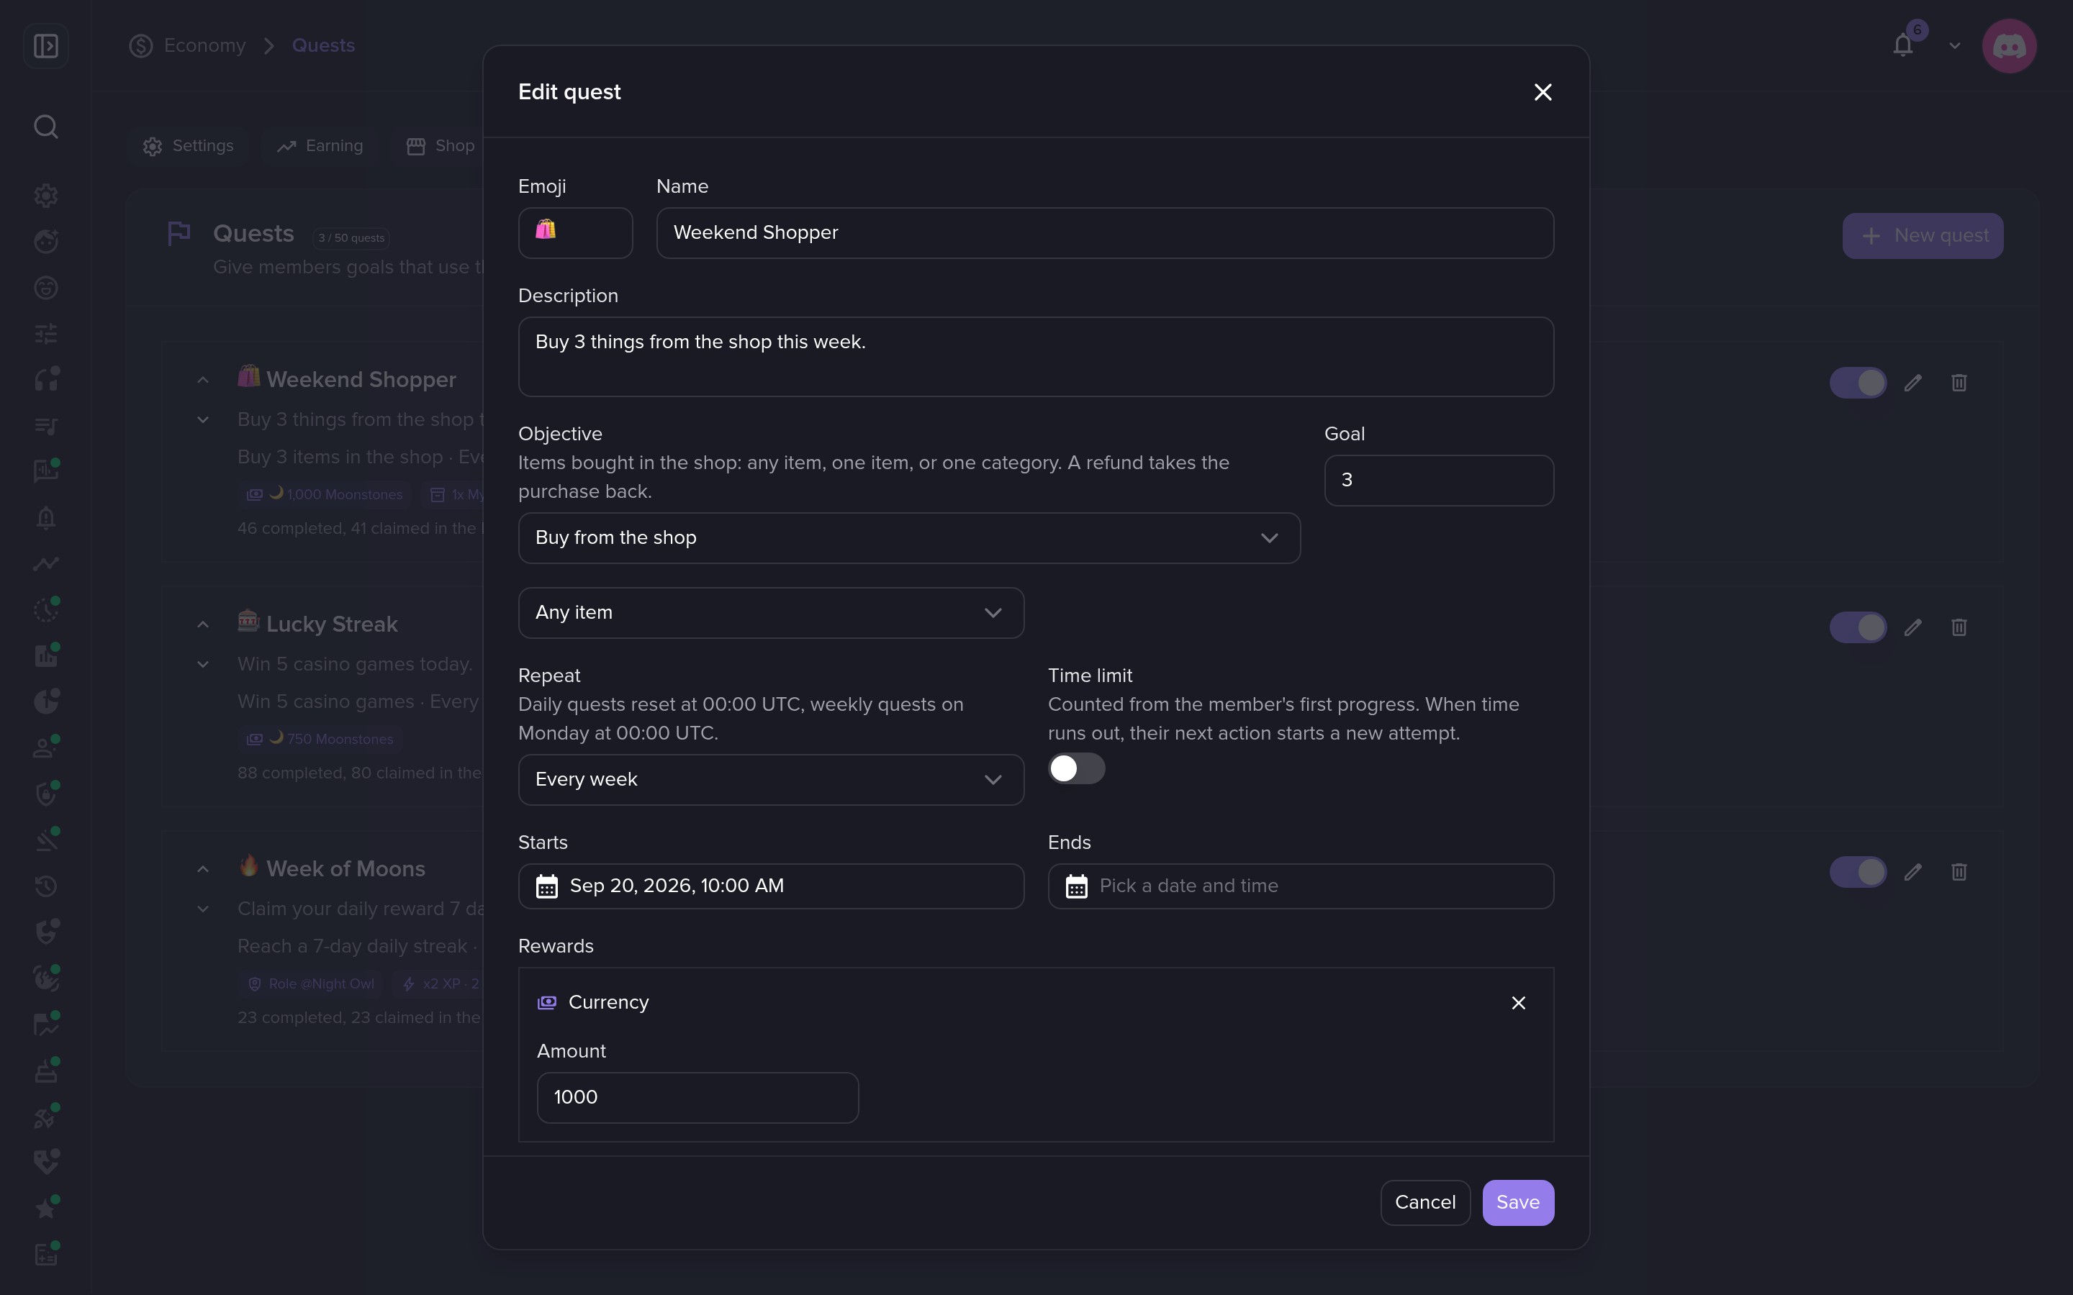Edit the Lucky Streak quest pencil icon
Image resolution: width=2073 pixels, height=1295 pixels.
[x=1912, y=628]
